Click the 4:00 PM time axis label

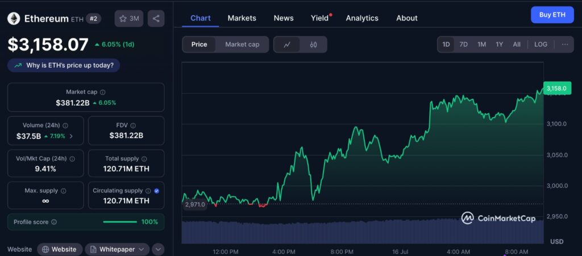coord(284,252)
